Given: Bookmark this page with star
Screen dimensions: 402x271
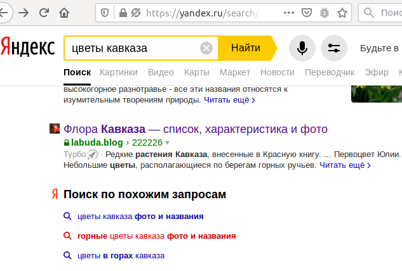Looking at the screenshot, I should tap(342, 13).
